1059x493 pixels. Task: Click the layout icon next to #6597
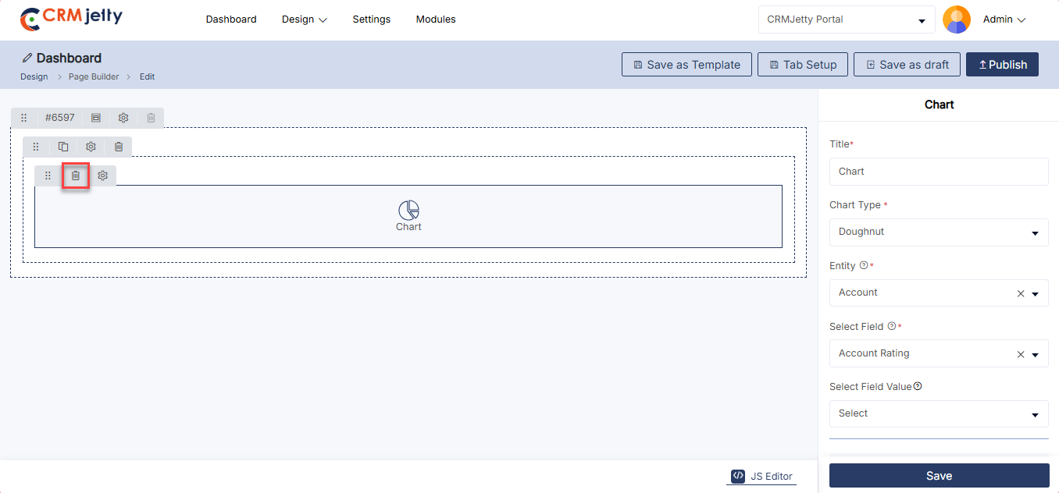pos(96,118)
